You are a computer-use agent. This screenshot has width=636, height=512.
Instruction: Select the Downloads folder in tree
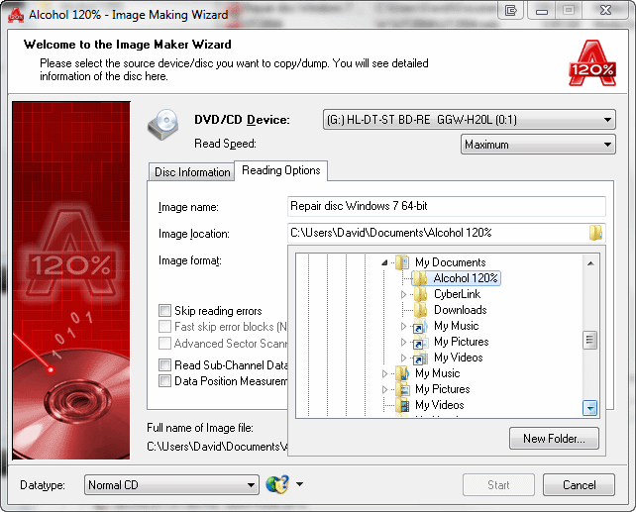tap(460, 310)
